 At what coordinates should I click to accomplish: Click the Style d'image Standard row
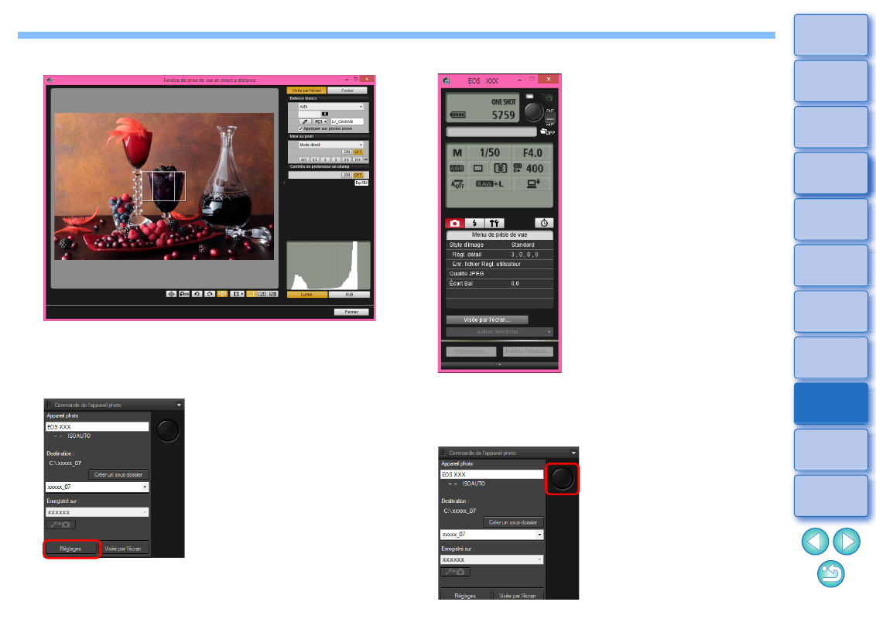click(x=499, y=245)
